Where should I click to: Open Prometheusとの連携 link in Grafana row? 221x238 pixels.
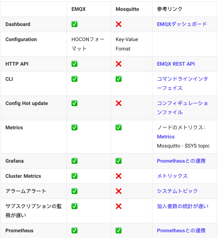[x=181, y=161]
